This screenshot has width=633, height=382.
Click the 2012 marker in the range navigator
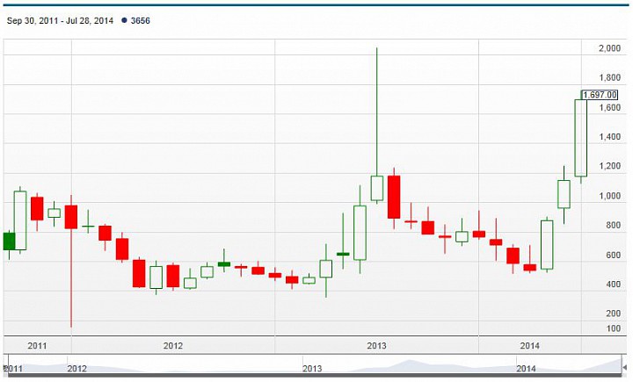point(76,368)
